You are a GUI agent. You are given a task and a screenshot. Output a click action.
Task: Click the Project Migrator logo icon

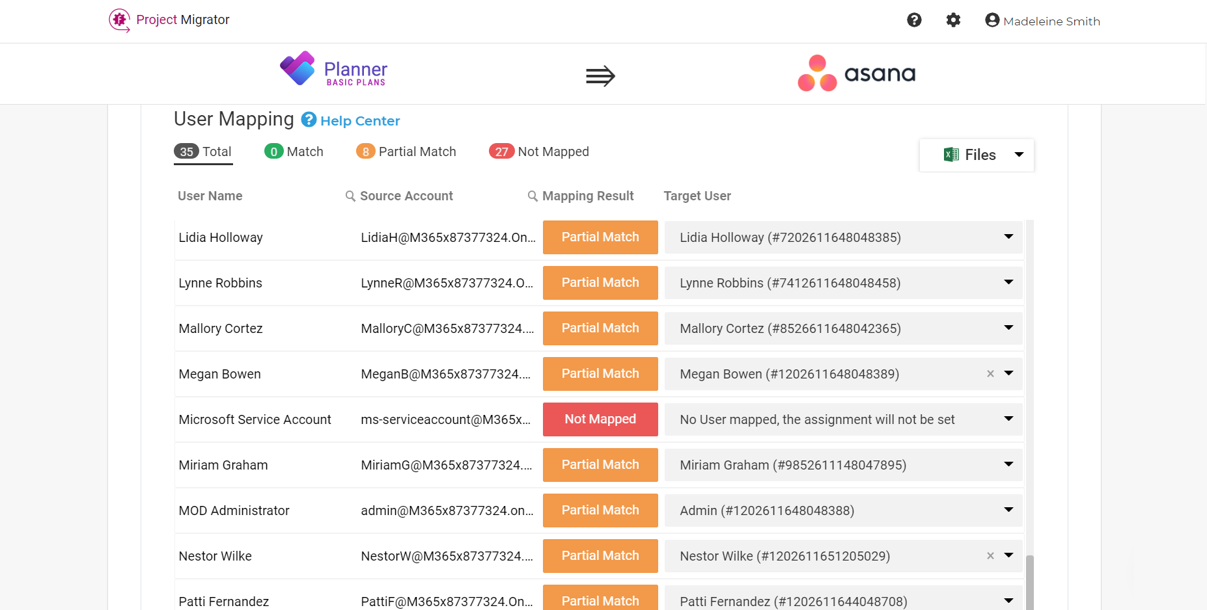coord(119,20)
